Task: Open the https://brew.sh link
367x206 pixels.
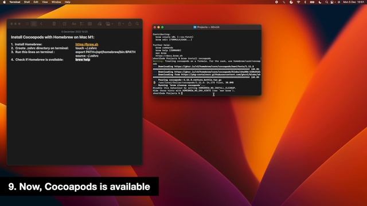Action: (87, 45)
